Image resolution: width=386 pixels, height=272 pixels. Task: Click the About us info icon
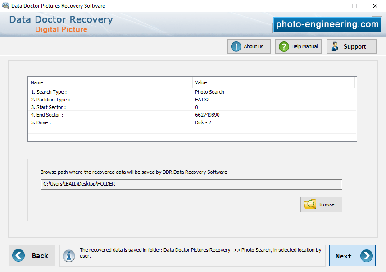[x=236, y=46]
